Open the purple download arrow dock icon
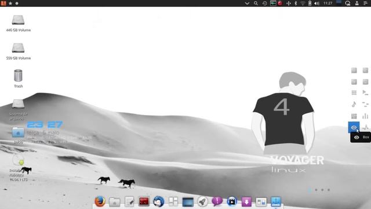Image resolution: width=371 pixels, height=209 pixels. (246, 202)
